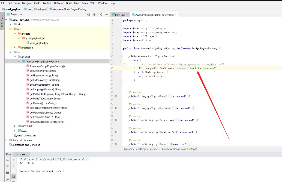The width and height of the screenshot is (282, 182).
Task: Open the Analyze menu
Action: pos(47,3)
